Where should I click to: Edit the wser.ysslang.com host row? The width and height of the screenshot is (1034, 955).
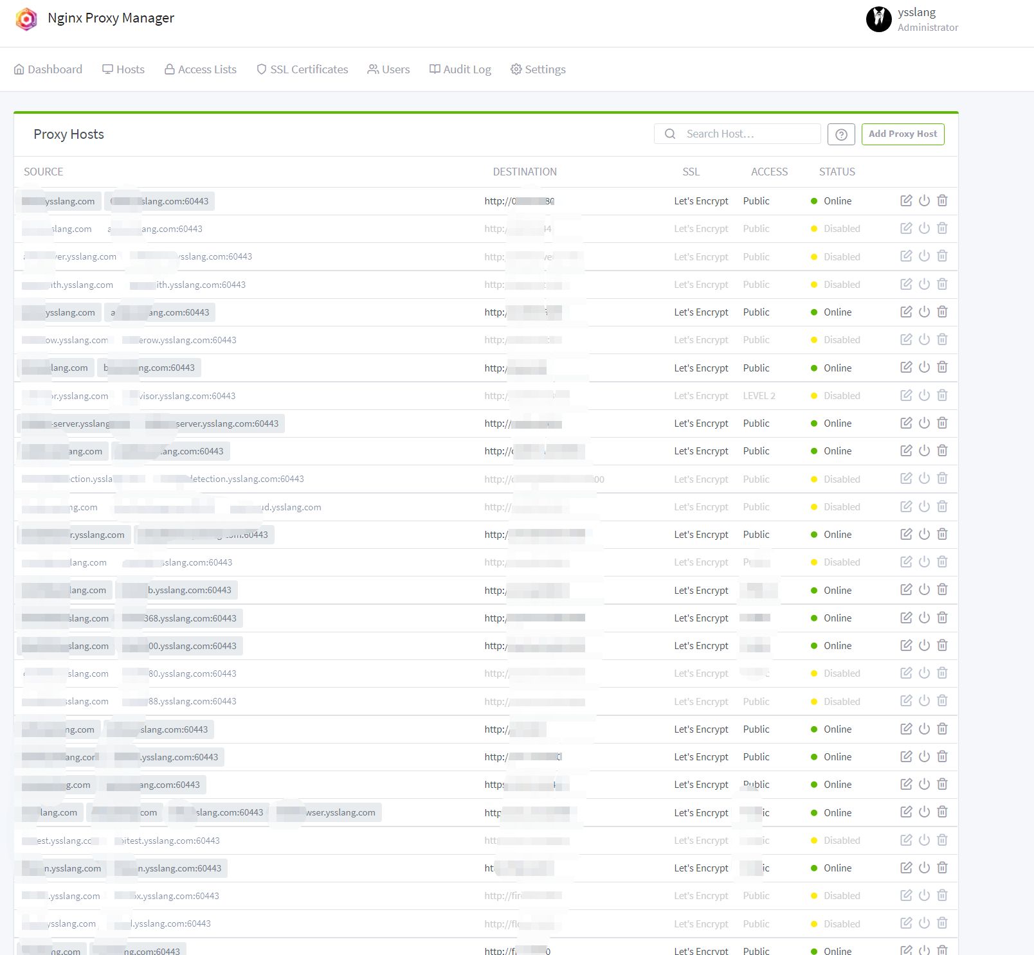tap(906, 812)
